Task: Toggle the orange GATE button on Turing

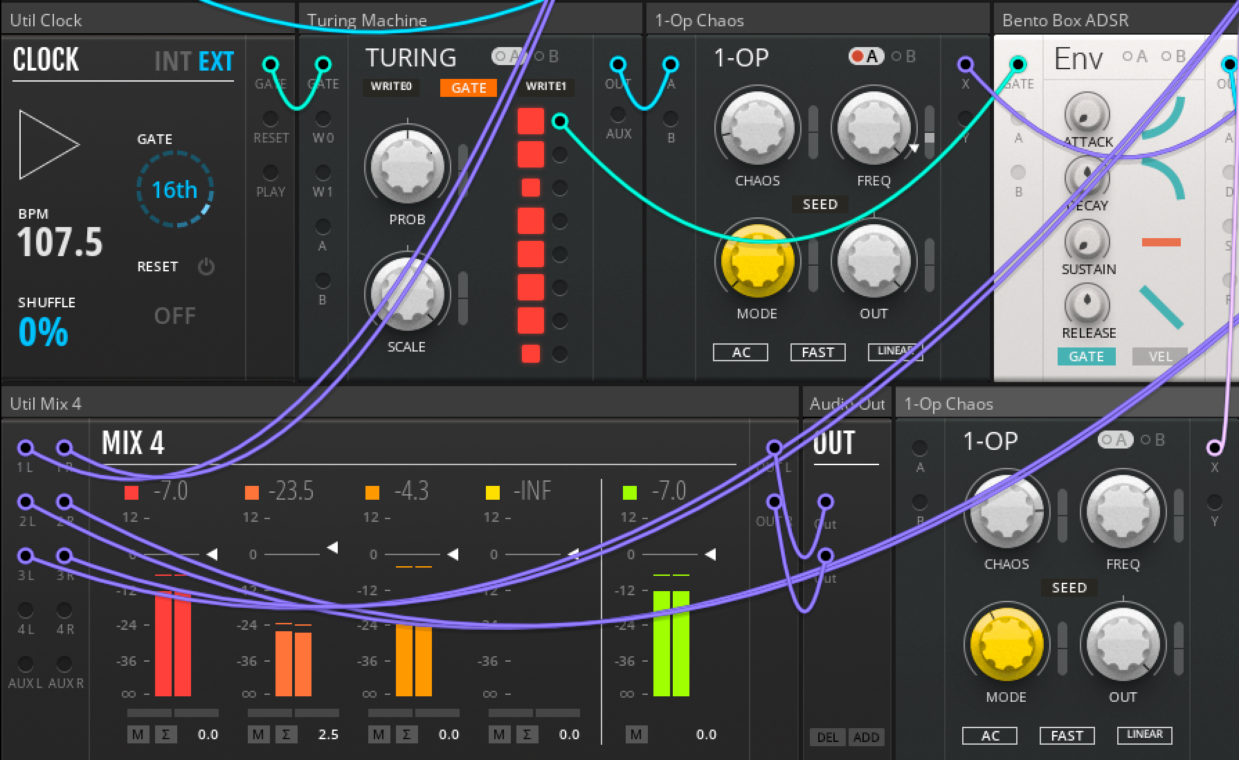Action: click(x=469, y=88)
